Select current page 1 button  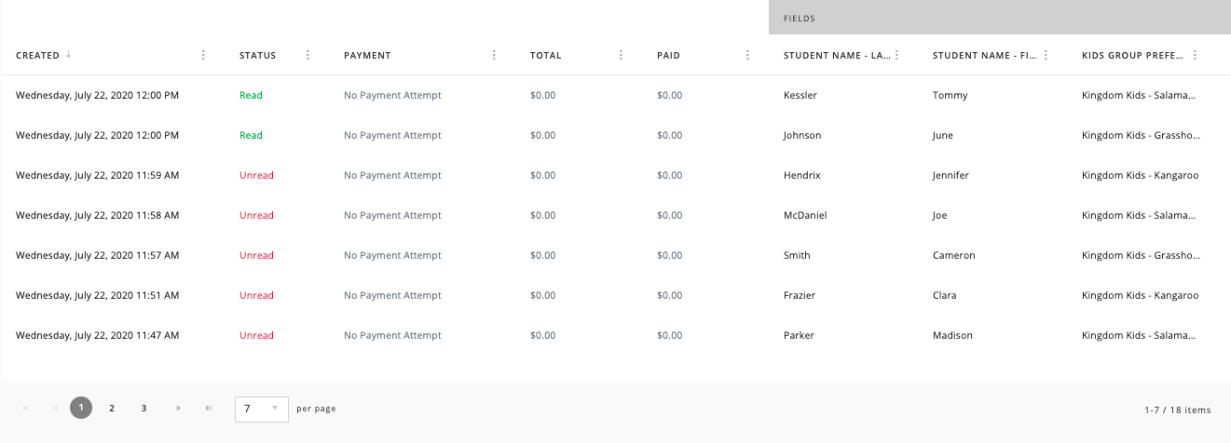pyautogui.click(x=81, y=409)
